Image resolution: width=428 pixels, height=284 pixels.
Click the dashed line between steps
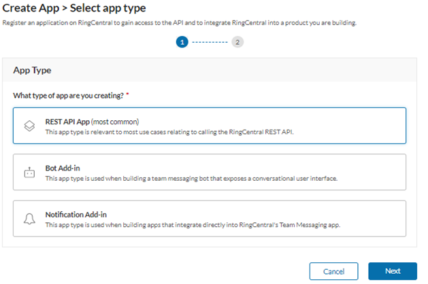point(210,42)
